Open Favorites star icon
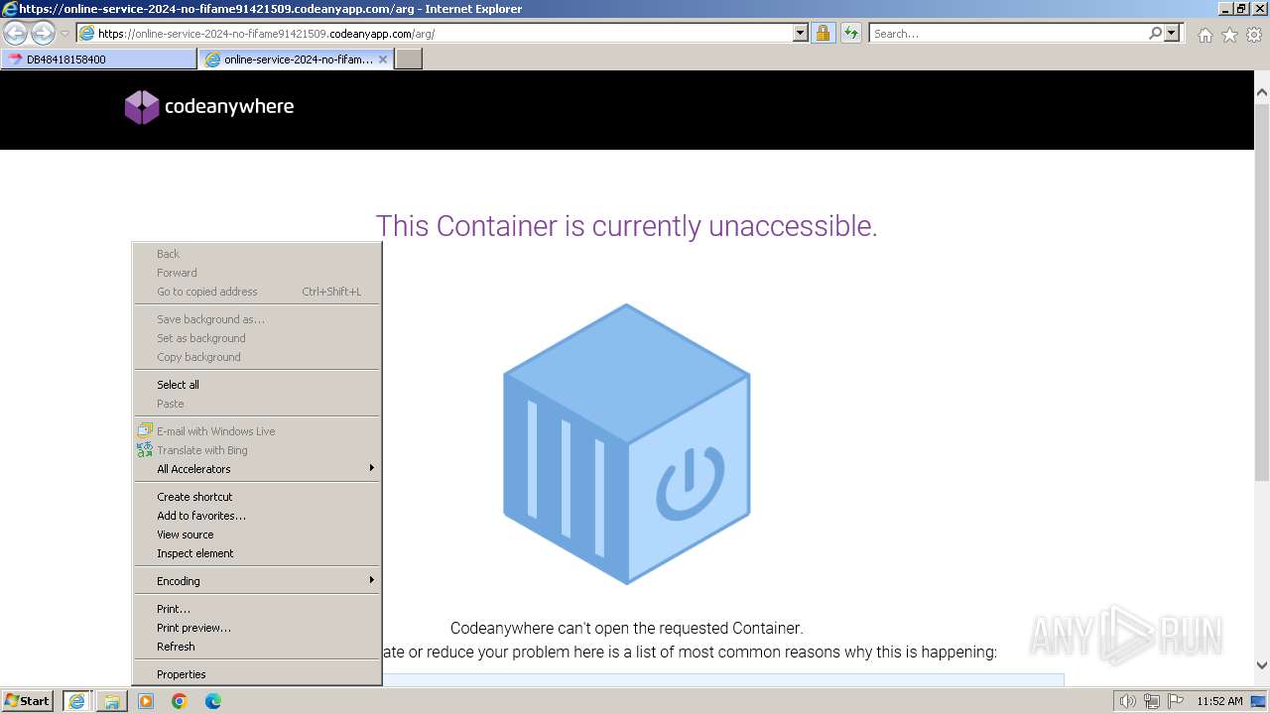The image size is (1270, 714). pyautogui.click(x=1229, y=35)
